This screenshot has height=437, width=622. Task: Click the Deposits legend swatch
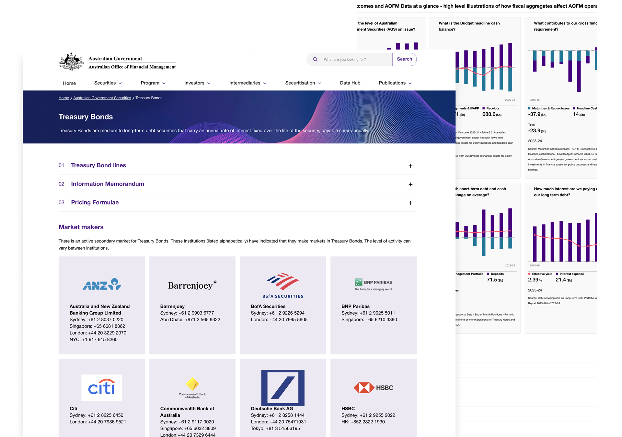point(488,274)
